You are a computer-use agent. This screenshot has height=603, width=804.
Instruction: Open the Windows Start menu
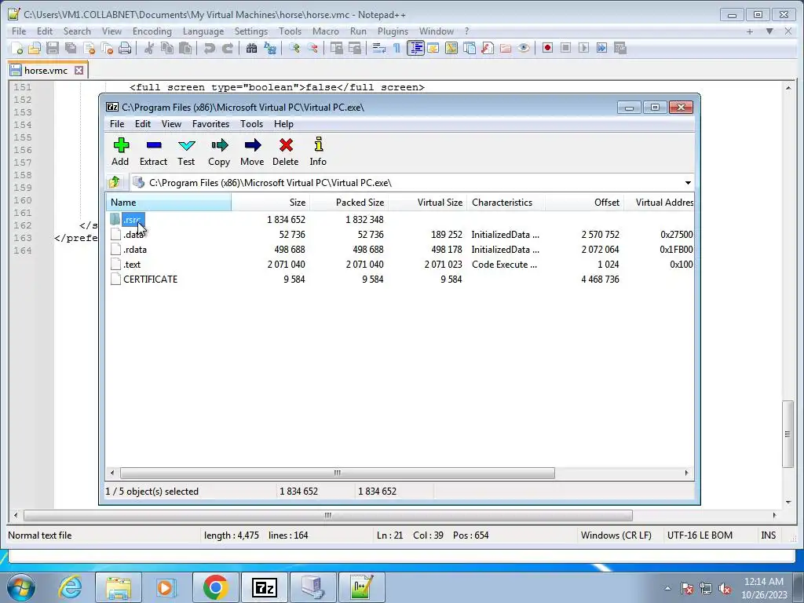click(x=21, y=587)
